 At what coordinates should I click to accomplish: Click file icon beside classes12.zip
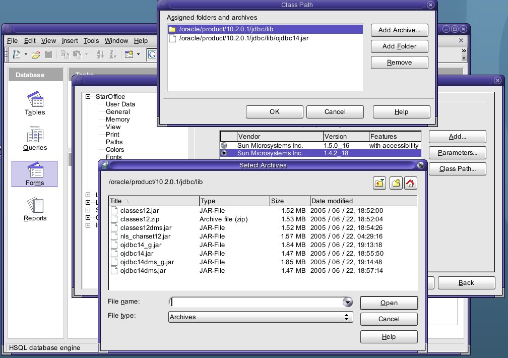click(114, 219)
